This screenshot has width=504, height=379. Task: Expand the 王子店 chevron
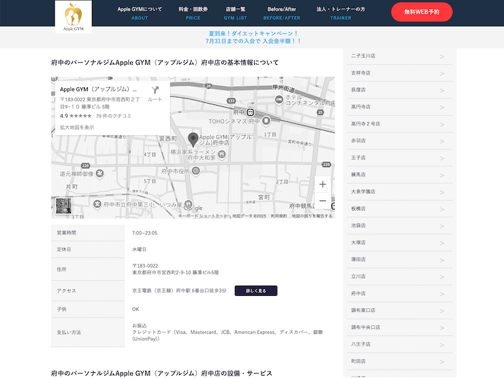click(442, 159)
